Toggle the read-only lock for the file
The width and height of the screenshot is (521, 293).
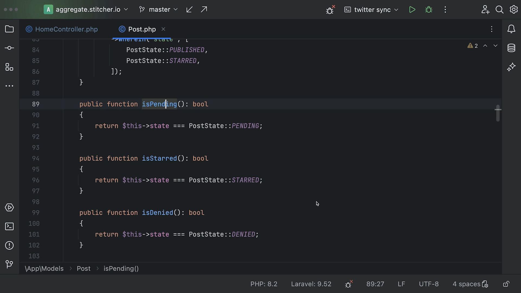506,284
